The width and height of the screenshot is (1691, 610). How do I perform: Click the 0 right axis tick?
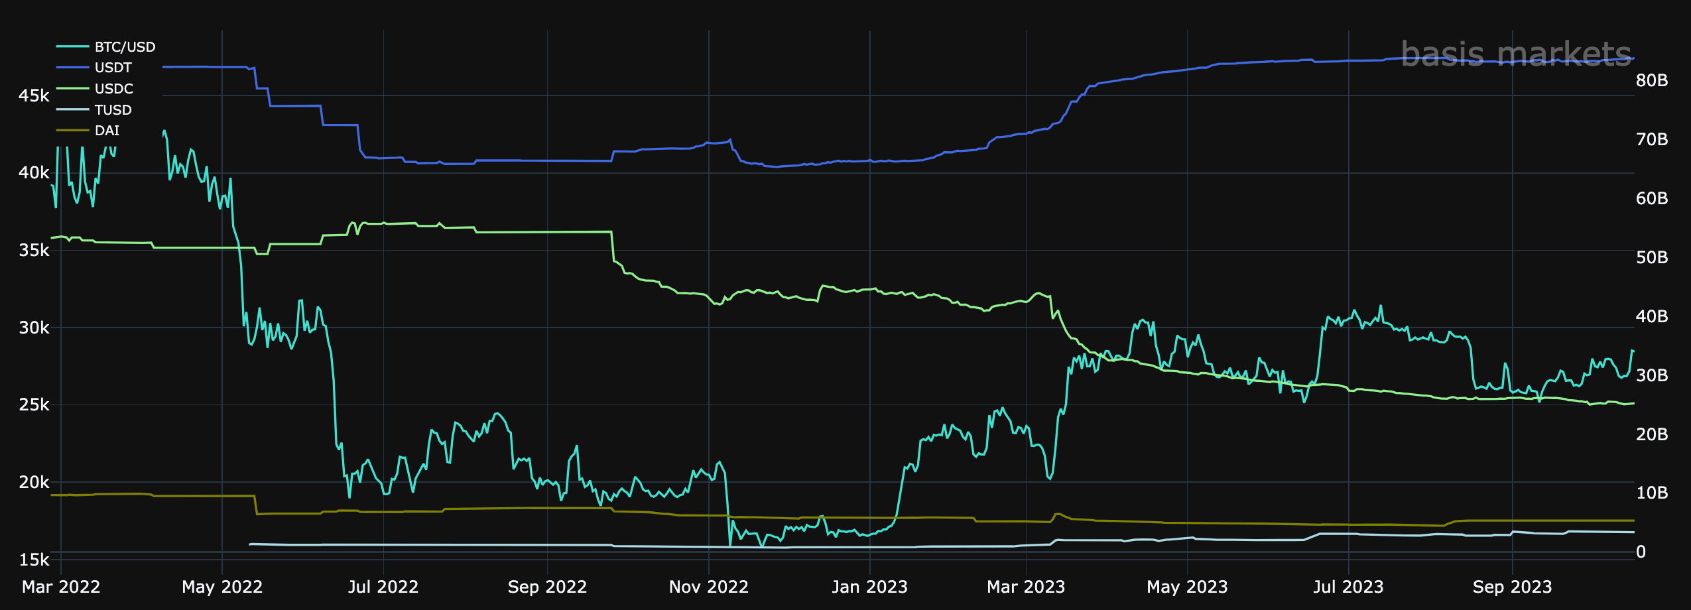coord(1641,552)
